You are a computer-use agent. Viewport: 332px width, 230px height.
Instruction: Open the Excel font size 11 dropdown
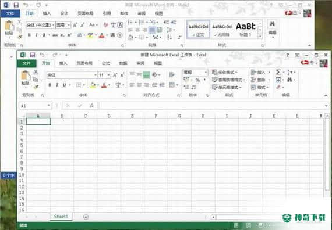coord(108,75)
